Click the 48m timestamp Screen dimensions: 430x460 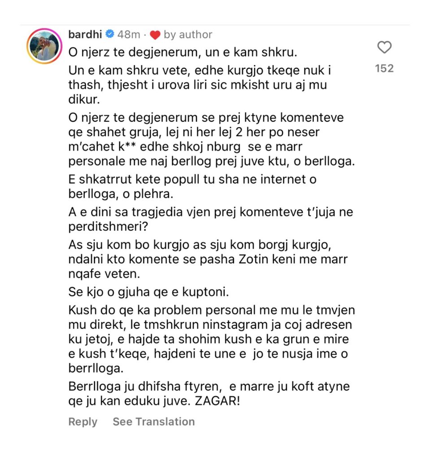pyautogui.click(x=129, y=35)
